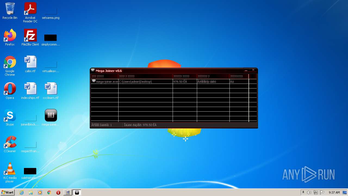348x196 pixels.
Task: Click Mega Joiner title bar app icon
Action: pos(93,71)
